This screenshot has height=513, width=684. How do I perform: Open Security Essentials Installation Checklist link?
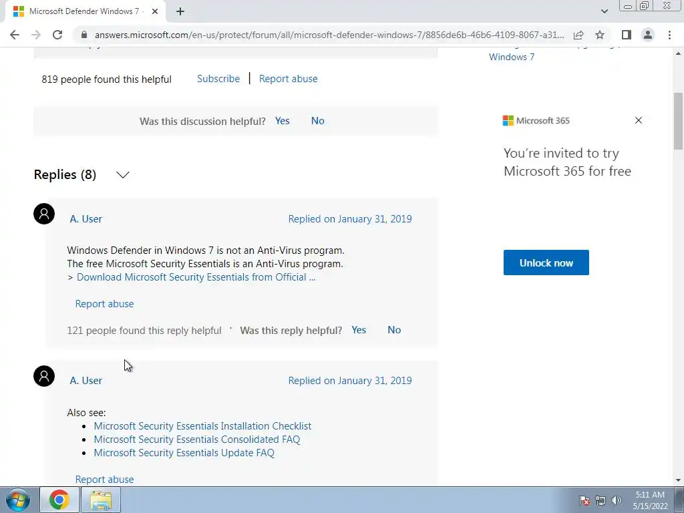click(202, 425)
